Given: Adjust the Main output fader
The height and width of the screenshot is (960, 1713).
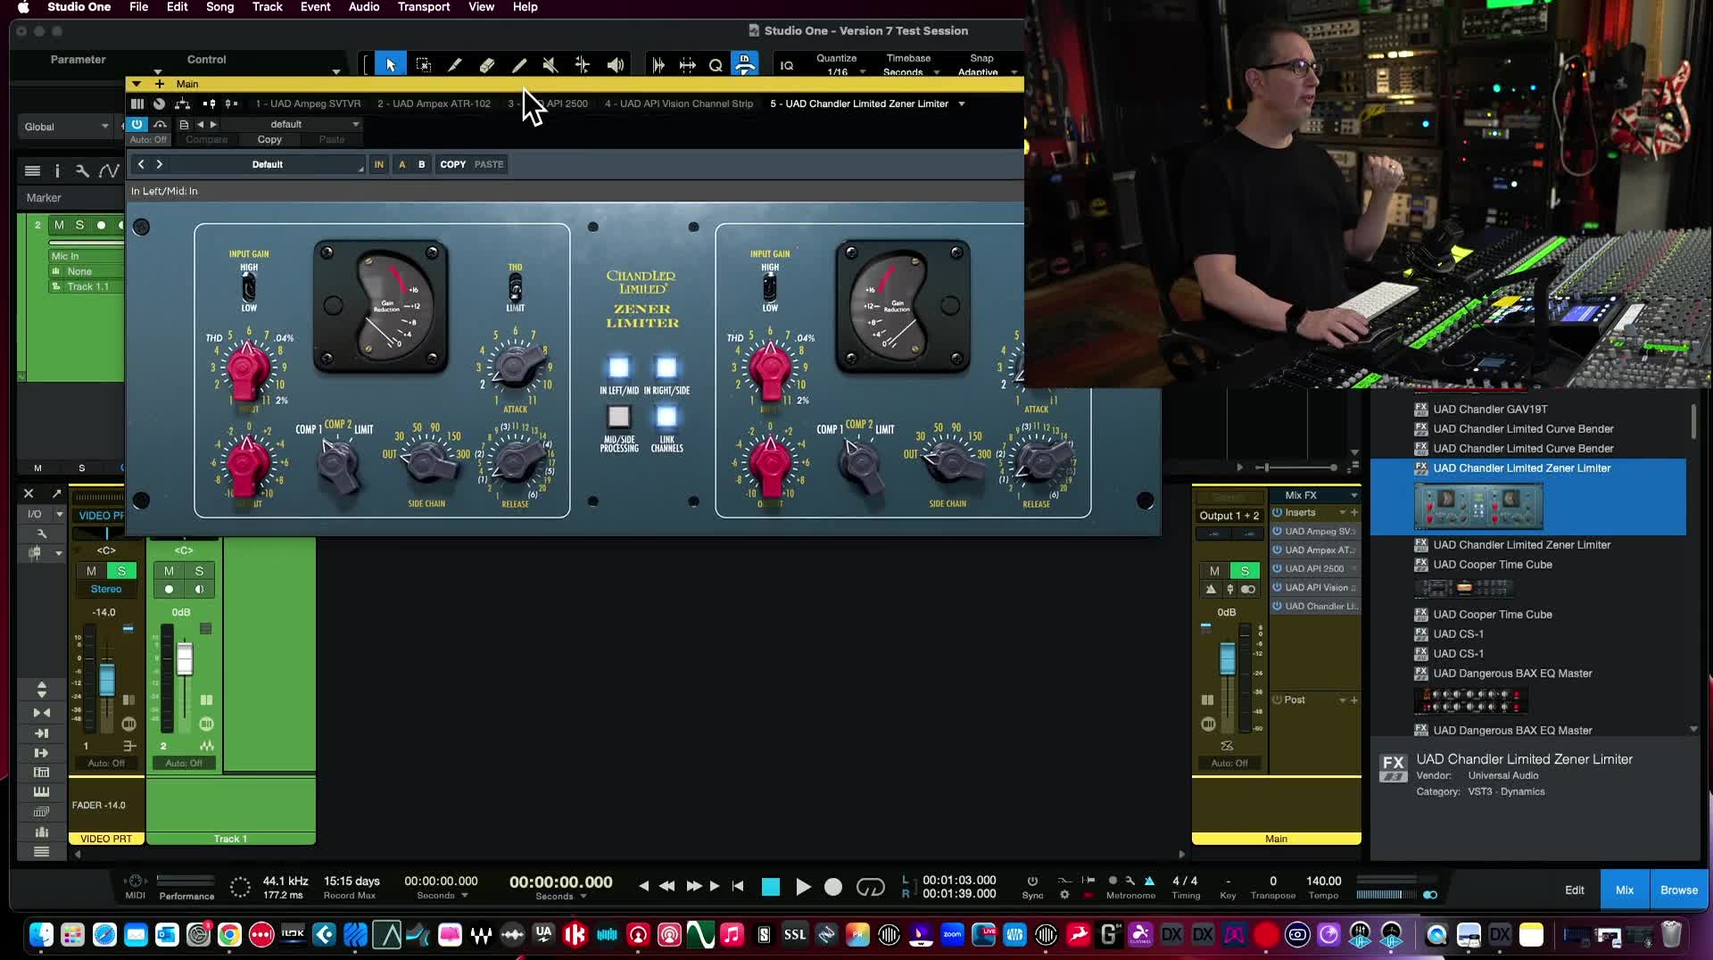Looking at the screenshot, I should (1228, 658).
